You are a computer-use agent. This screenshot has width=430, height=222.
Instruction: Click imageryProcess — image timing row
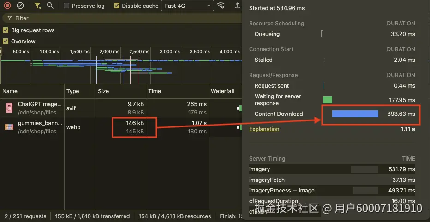point(332,191)
